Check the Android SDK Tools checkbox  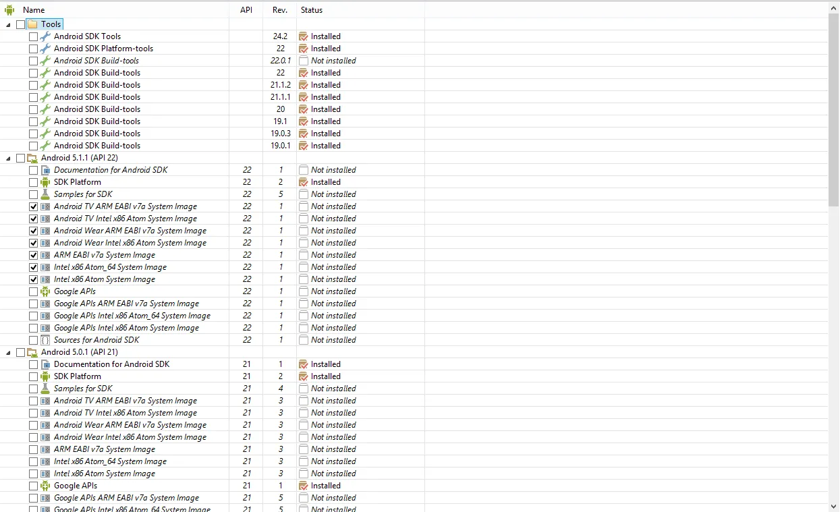[33, 36]
